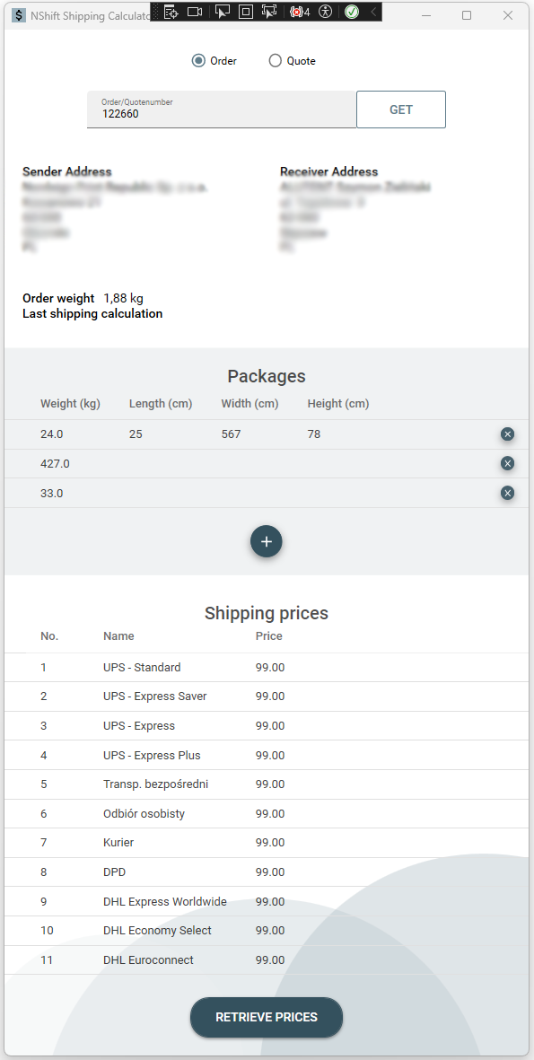Click the 567 width cell
The image size is (534, 1060).
pos(232,434)
